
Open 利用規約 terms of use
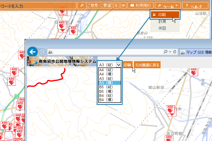coord(140,5)
